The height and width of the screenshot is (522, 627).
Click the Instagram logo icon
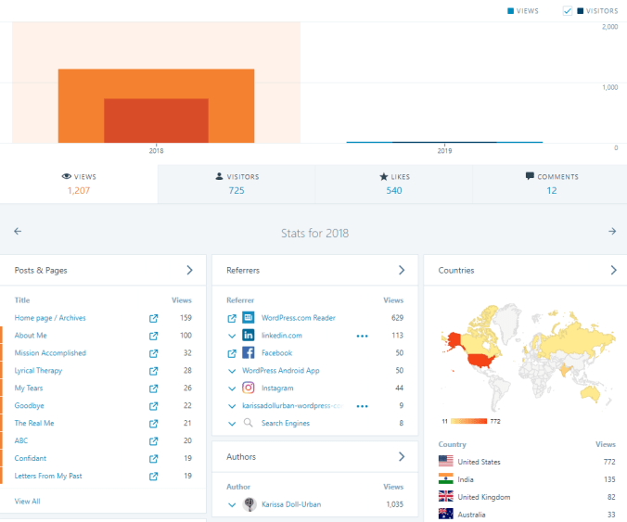[249, 388]
